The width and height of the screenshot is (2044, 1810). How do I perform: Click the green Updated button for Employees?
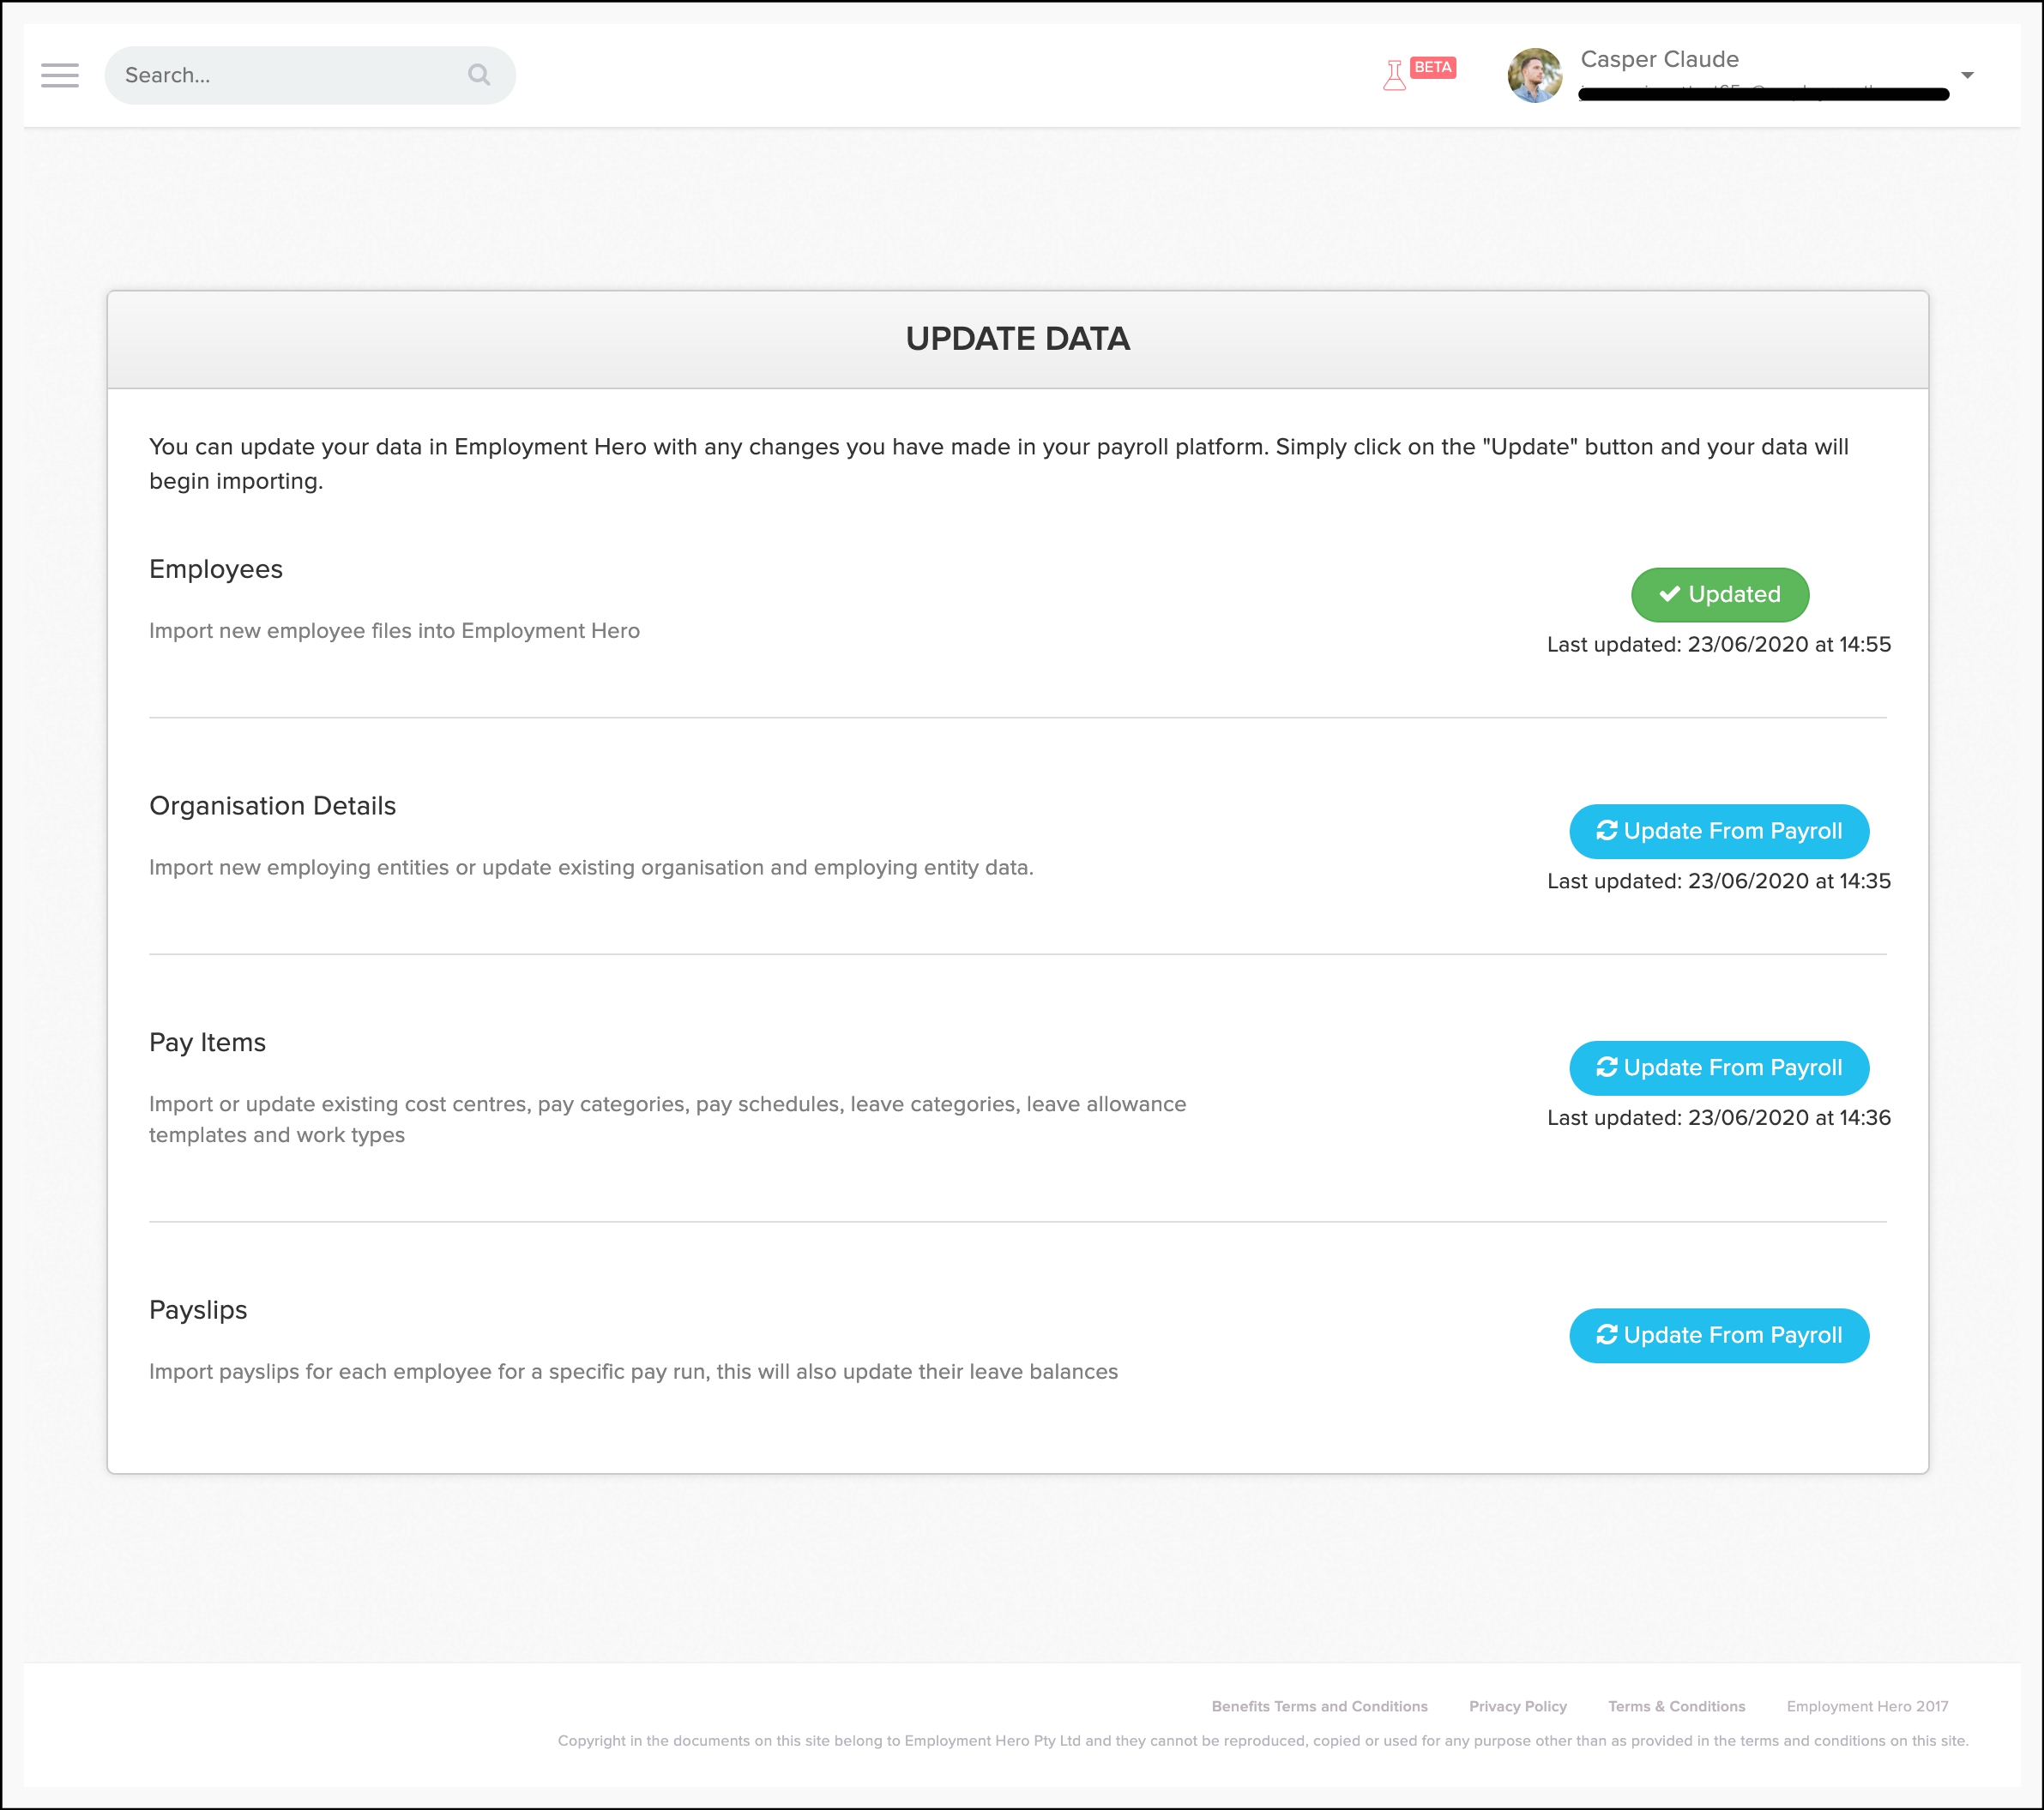click(1719, 595)
